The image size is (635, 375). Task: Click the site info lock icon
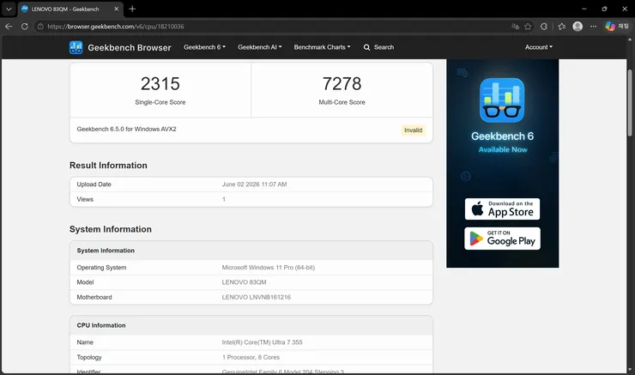click(x=40, y=27)
